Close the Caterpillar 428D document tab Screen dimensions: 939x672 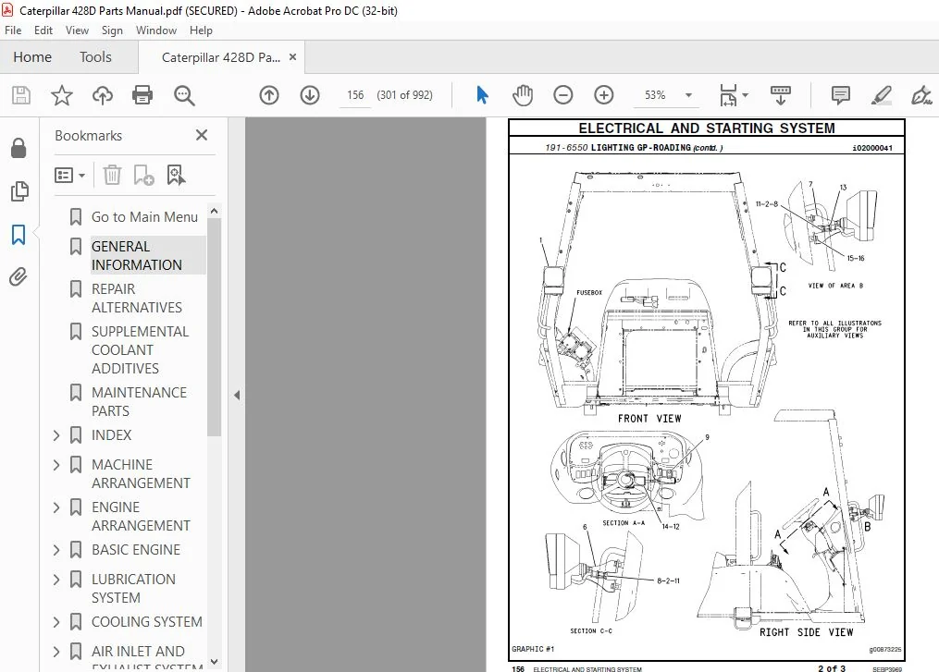(293, 57)
